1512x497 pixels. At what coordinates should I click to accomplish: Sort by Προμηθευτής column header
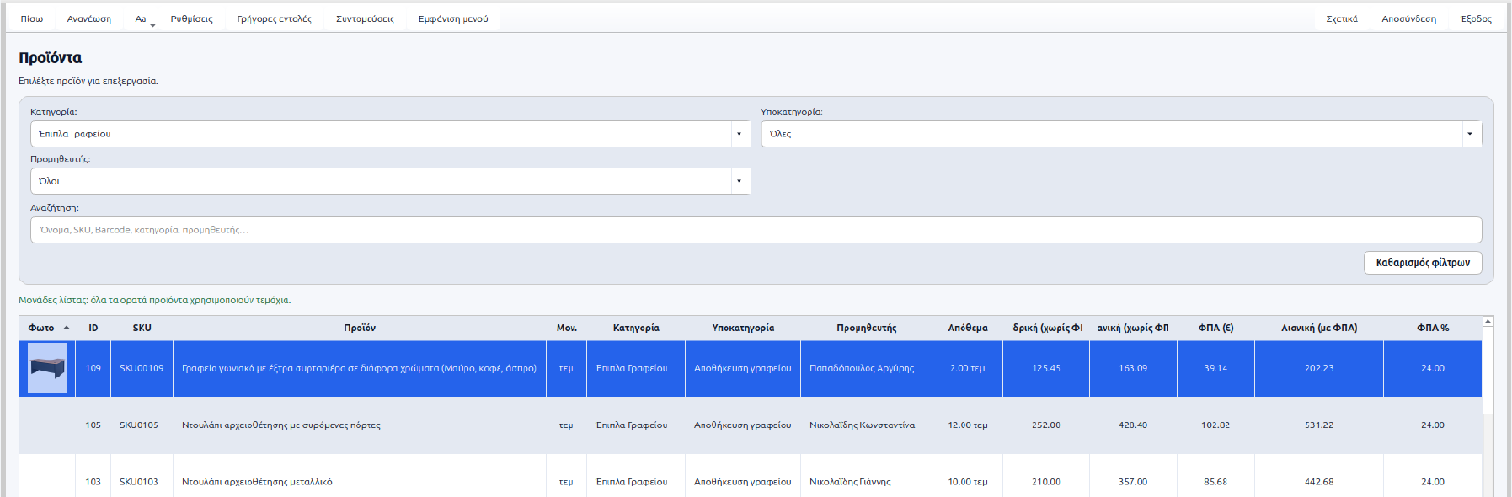pos(866,328)
